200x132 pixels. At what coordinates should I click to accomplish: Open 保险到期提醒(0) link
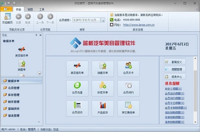(174, 112)
